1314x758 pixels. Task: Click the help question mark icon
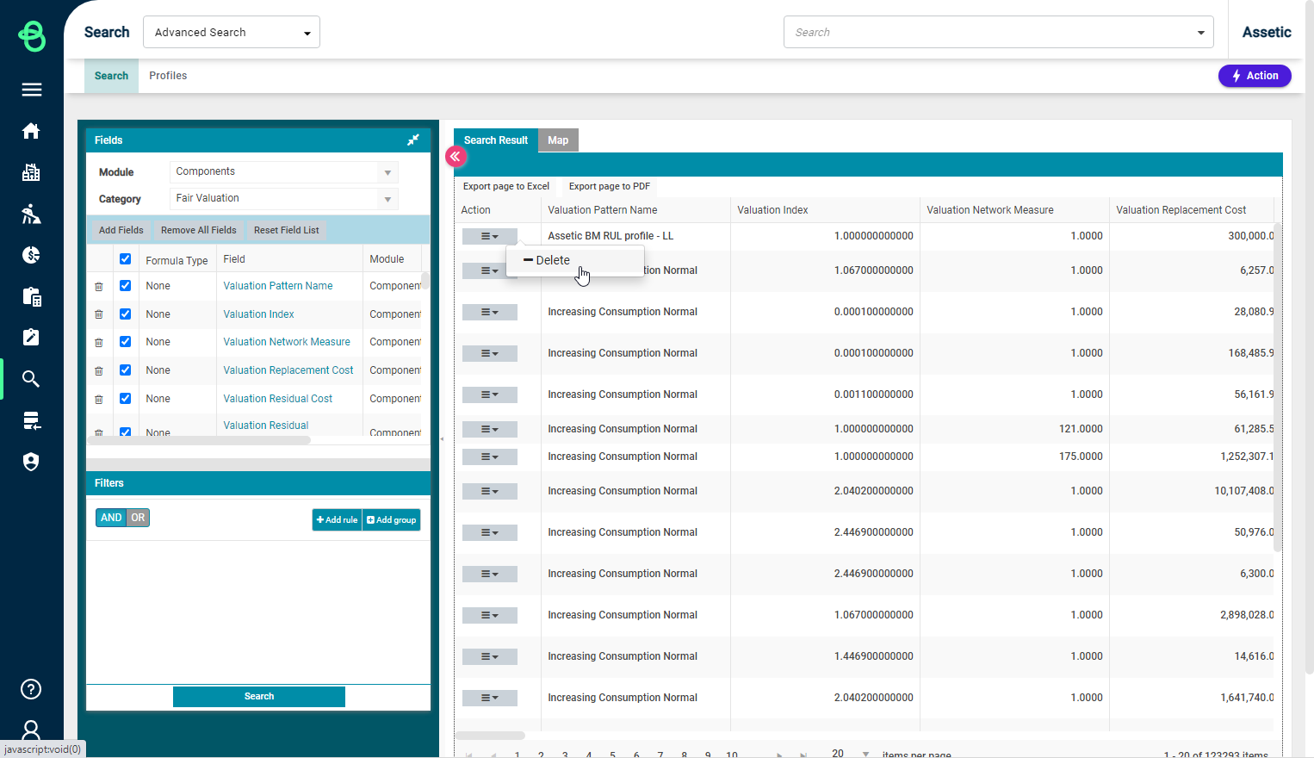(x=31, y=689)
